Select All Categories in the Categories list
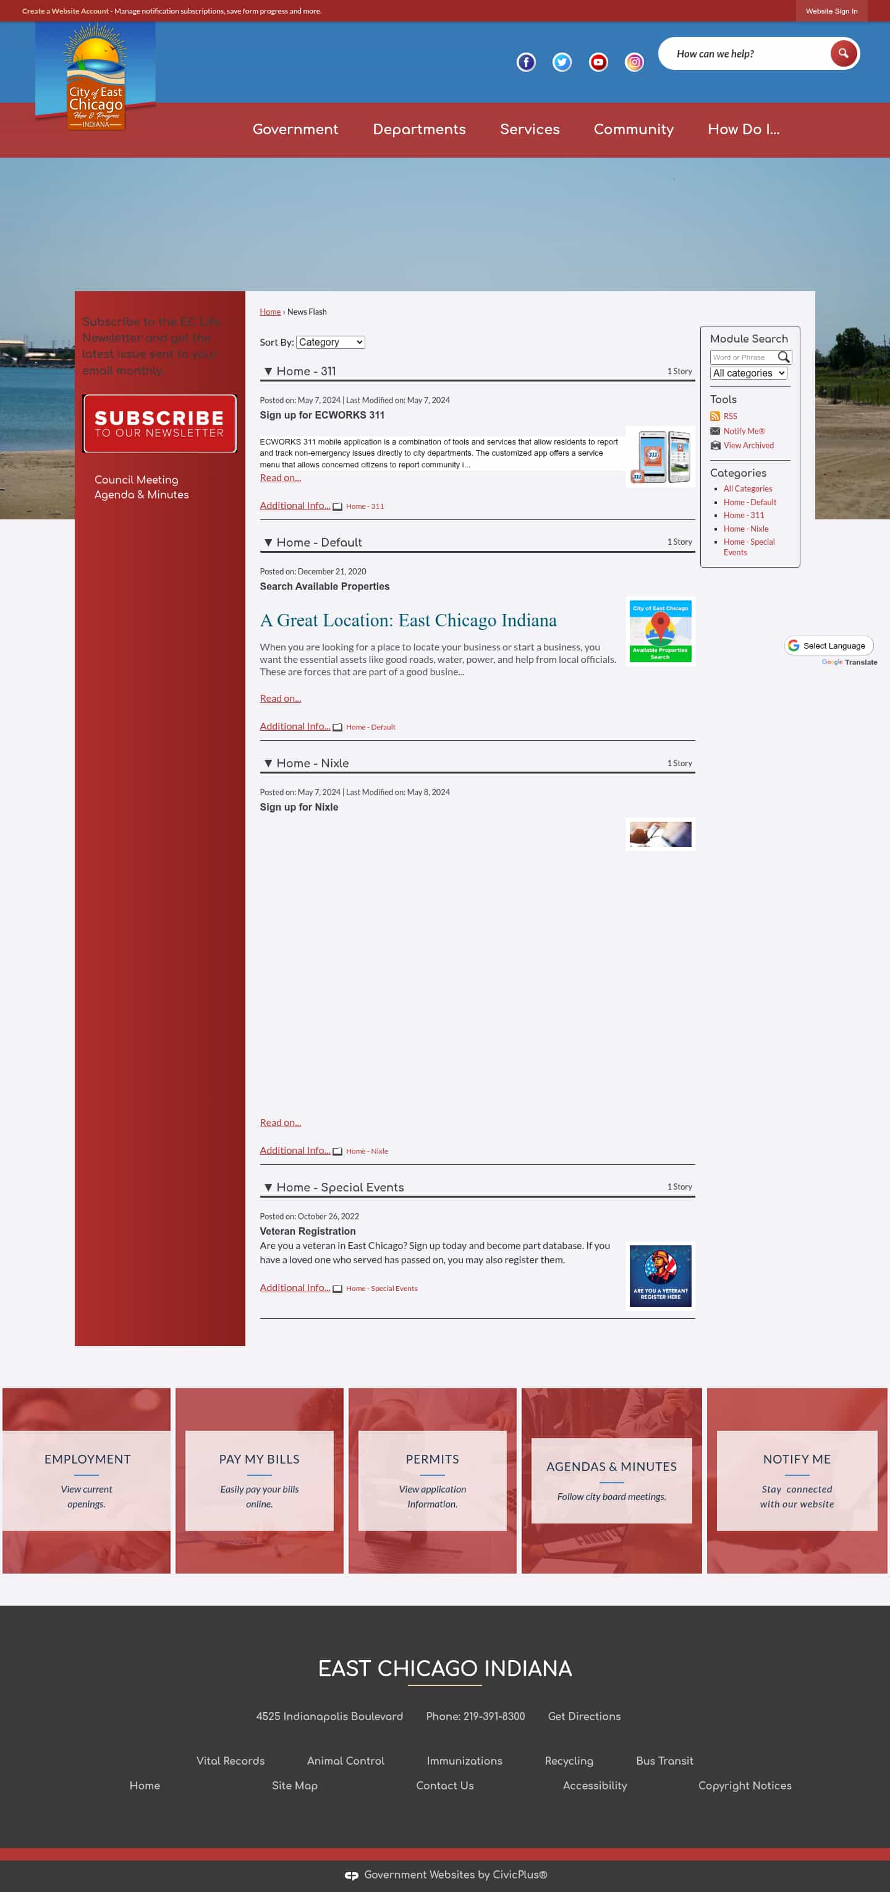Image resolution: width=890 pixels, height=1892 pixels. coord(748,489)
